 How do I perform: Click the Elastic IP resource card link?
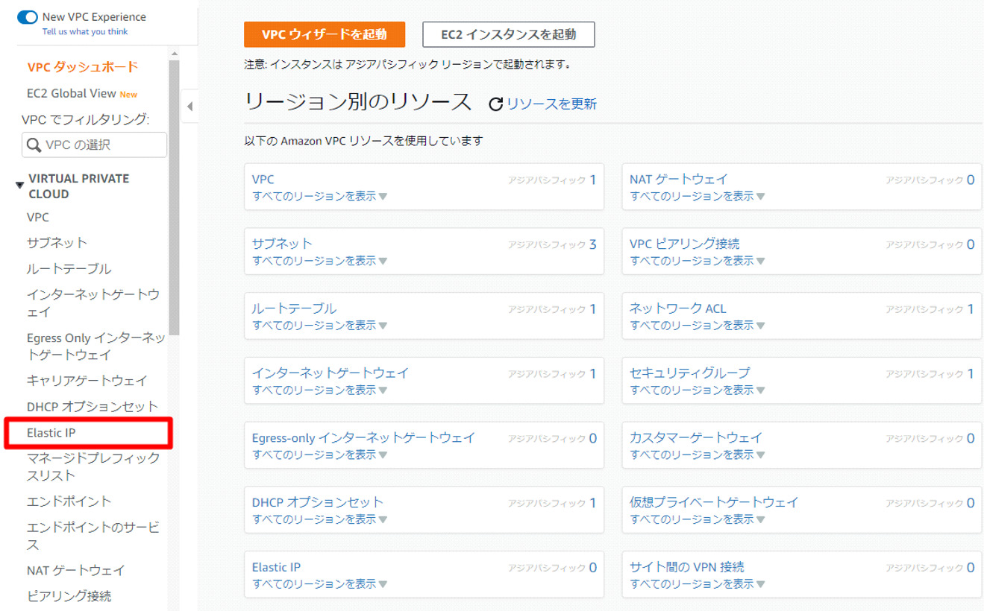(x=276, y=567)
